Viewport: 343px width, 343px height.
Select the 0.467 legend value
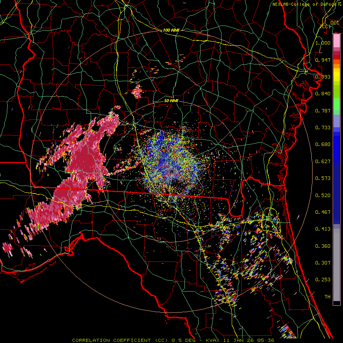coord(323,212)
